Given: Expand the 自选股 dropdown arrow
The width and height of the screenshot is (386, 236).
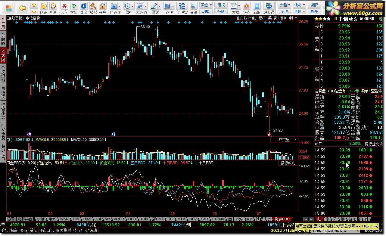Looking at the screenshot, I should click(119, 6).
